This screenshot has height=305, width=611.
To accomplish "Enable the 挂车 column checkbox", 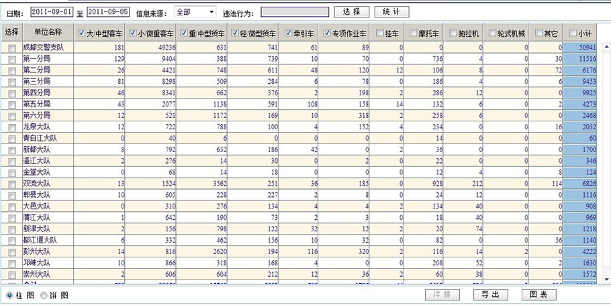I will click(379, 34).
